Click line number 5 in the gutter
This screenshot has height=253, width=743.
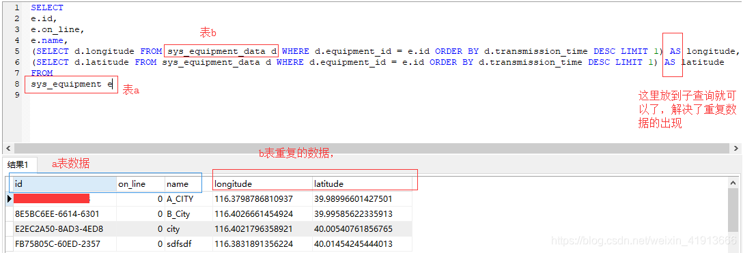pyautogui.click(x=17, y=51)
